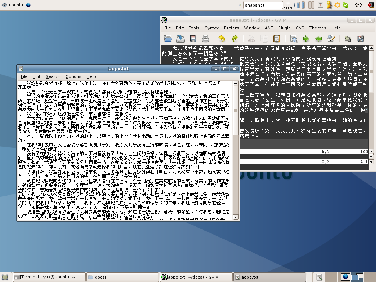Click the Copy icon in GVIM toolbar
Screen dimensions: 376x282
(264, 38)
